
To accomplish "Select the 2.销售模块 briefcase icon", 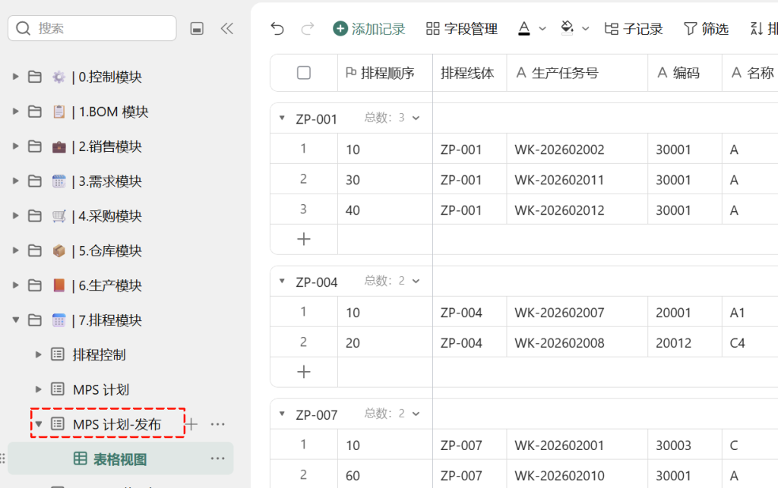I will click(59, 146).
